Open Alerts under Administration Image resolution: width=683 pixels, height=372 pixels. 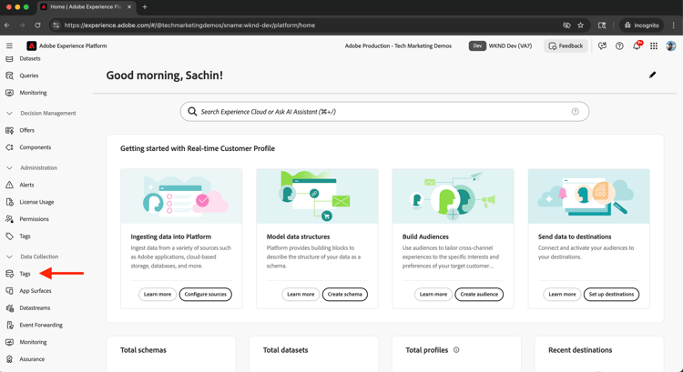pyautogui.click(x=26, y=185)
